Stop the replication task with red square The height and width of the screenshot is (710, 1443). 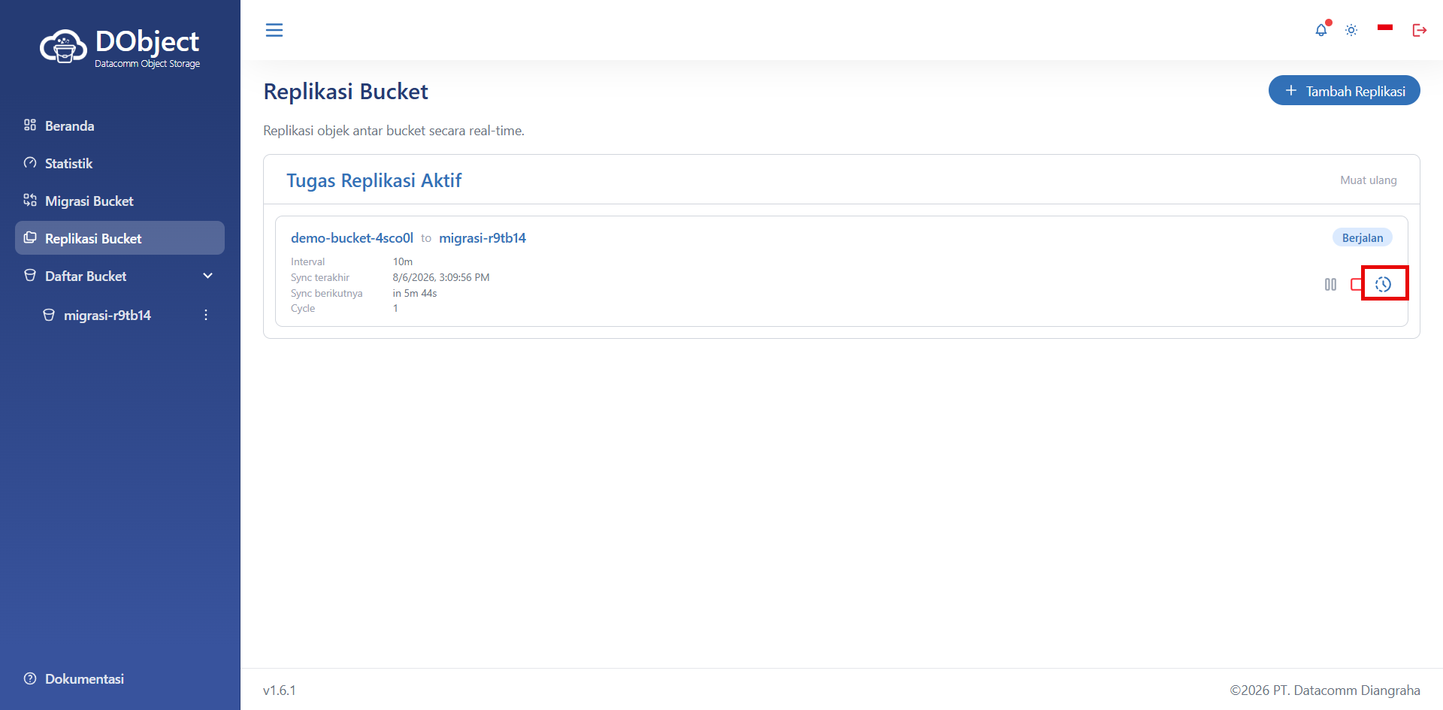pos(1356,284)
